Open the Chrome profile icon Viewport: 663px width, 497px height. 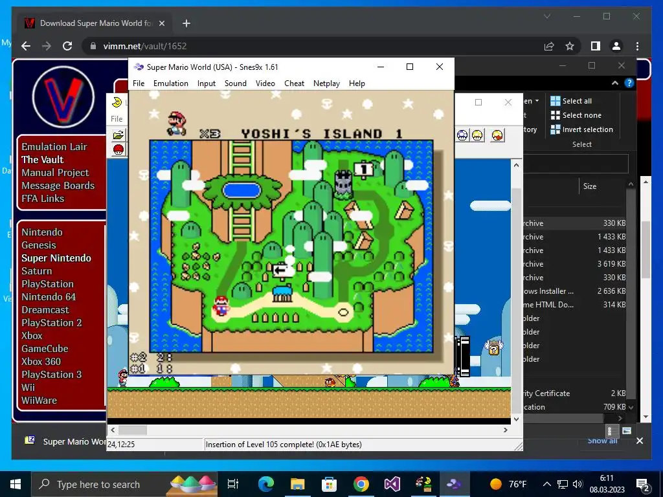coord(616,46)
